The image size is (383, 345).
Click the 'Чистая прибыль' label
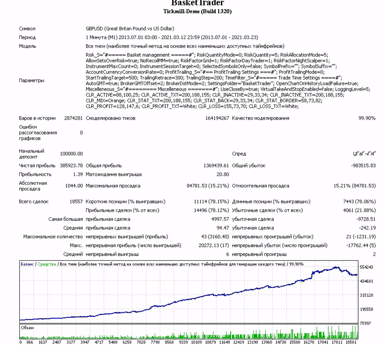(37, 166)
